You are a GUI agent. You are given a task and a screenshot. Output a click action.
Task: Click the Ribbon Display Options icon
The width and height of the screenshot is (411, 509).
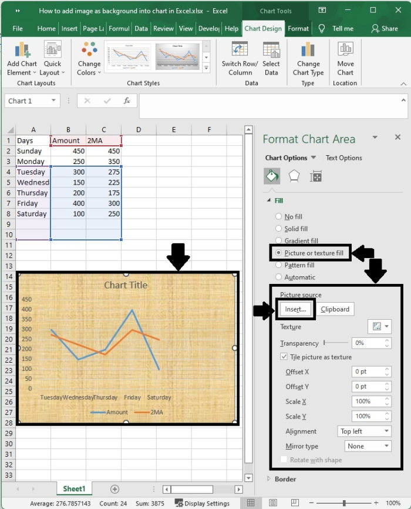[x=322, y=10]
